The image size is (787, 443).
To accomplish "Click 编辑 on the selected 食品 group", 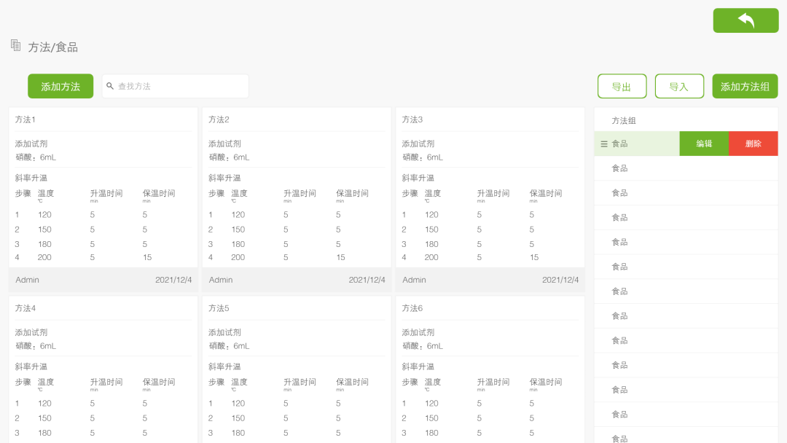I will point(704,144).
